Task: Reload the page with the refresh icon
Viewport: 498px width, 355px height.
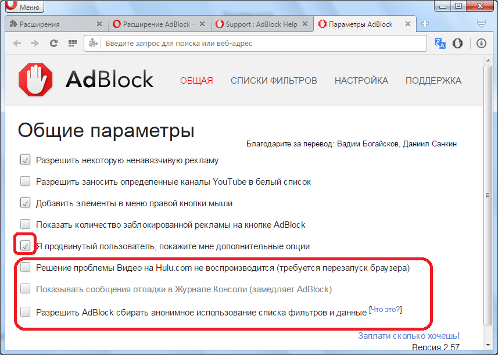Action: point(53,44)
